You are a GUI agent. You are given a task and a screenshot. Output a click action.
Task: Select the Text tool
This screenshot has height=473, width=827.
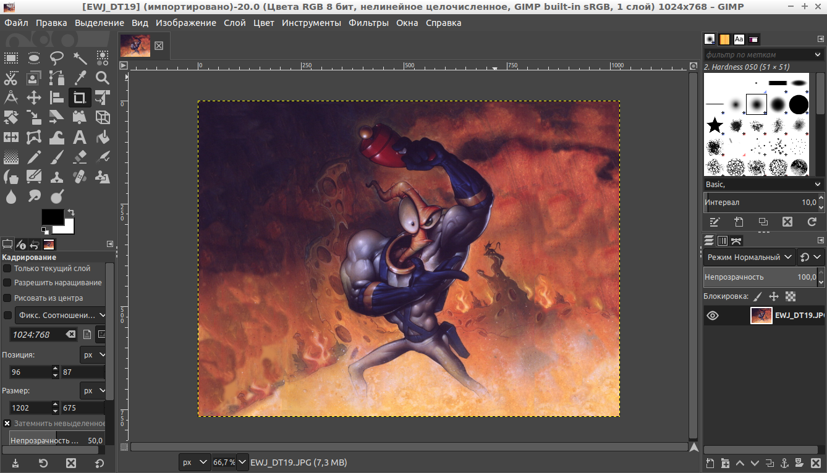click(x=80, y=137)
